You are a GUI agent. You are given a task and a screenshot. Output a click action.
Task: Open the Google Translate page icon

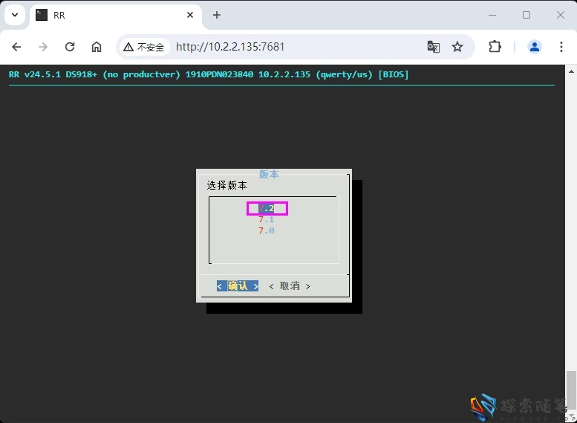pyautogui.click(x=434, y=47)
